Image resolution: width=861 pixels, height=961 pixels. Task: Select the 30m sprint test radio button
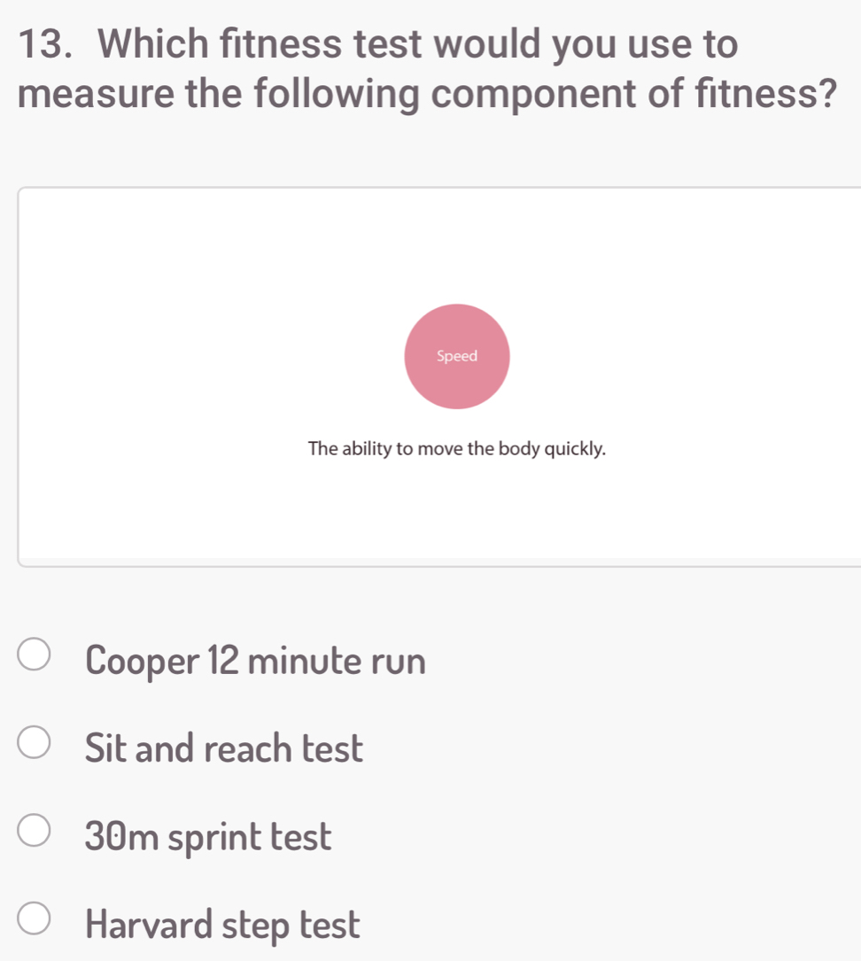coord(33,830)
